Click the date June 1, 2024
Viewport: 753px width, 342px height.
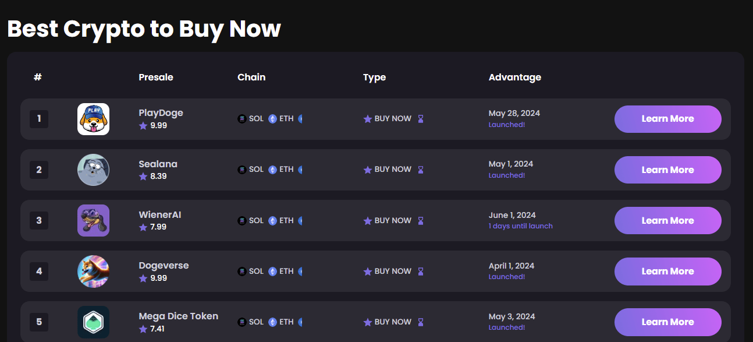click(512, 216)
